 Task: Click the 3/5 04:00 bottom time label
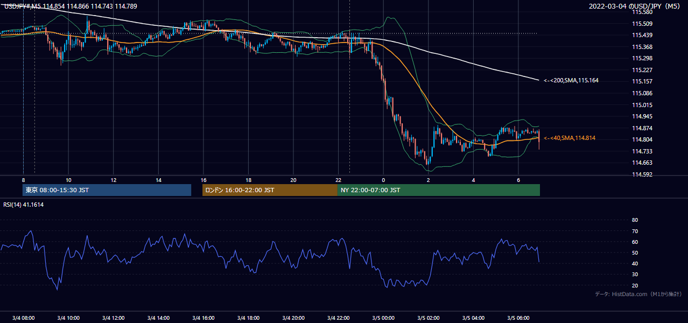(473, 318)
